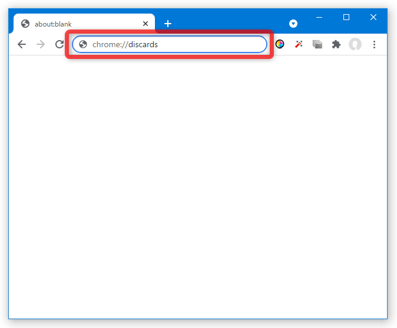Close the Chrome window

coord(373,17)
